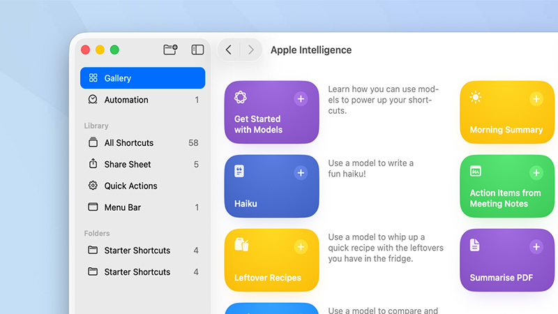Add the Morning Summary shortcut
This screenshot has width=558, height=314.
[536, 98]
